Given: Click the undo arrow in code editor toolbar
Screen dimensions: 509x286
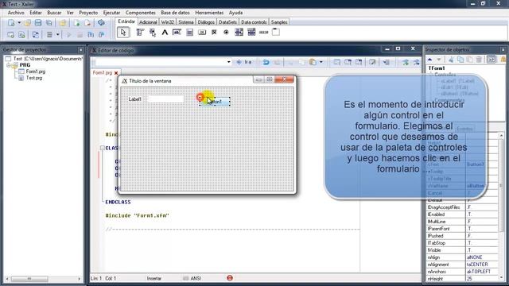Looking at the screenshot, I should click(266, 62).
